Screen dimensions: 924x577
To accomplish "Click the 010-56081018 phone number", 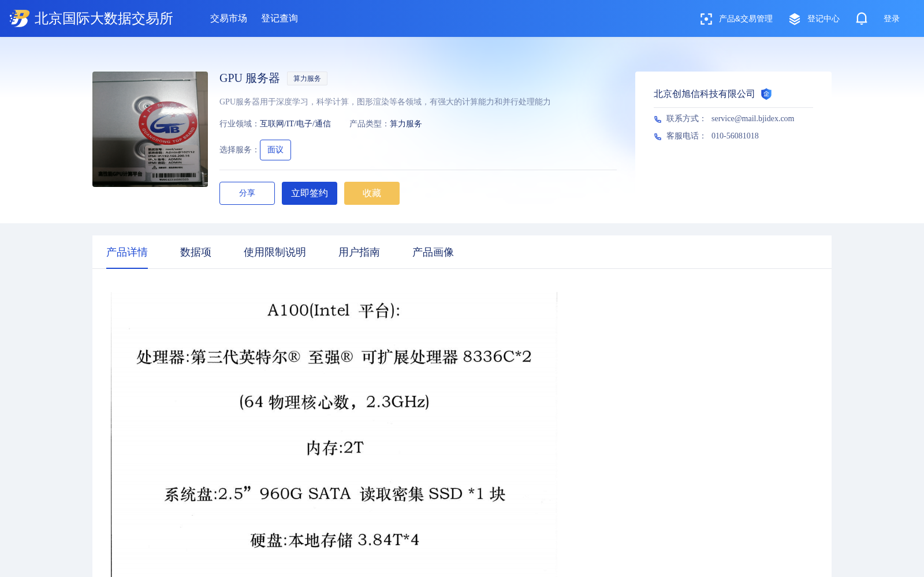I will coord(735,136).
